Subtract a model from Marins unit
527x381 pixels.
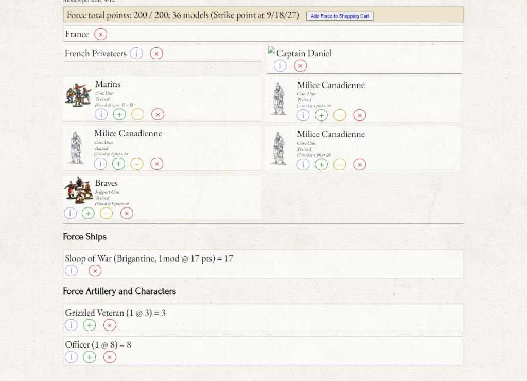coord(137,114)
